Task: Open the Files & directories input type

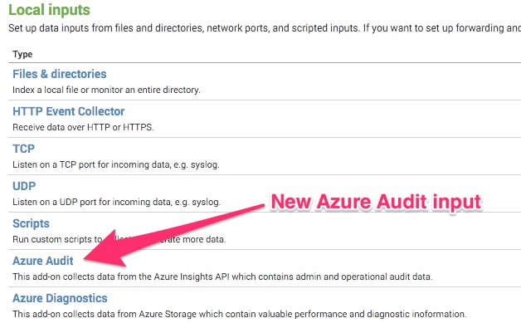Action: coord(60,74)
